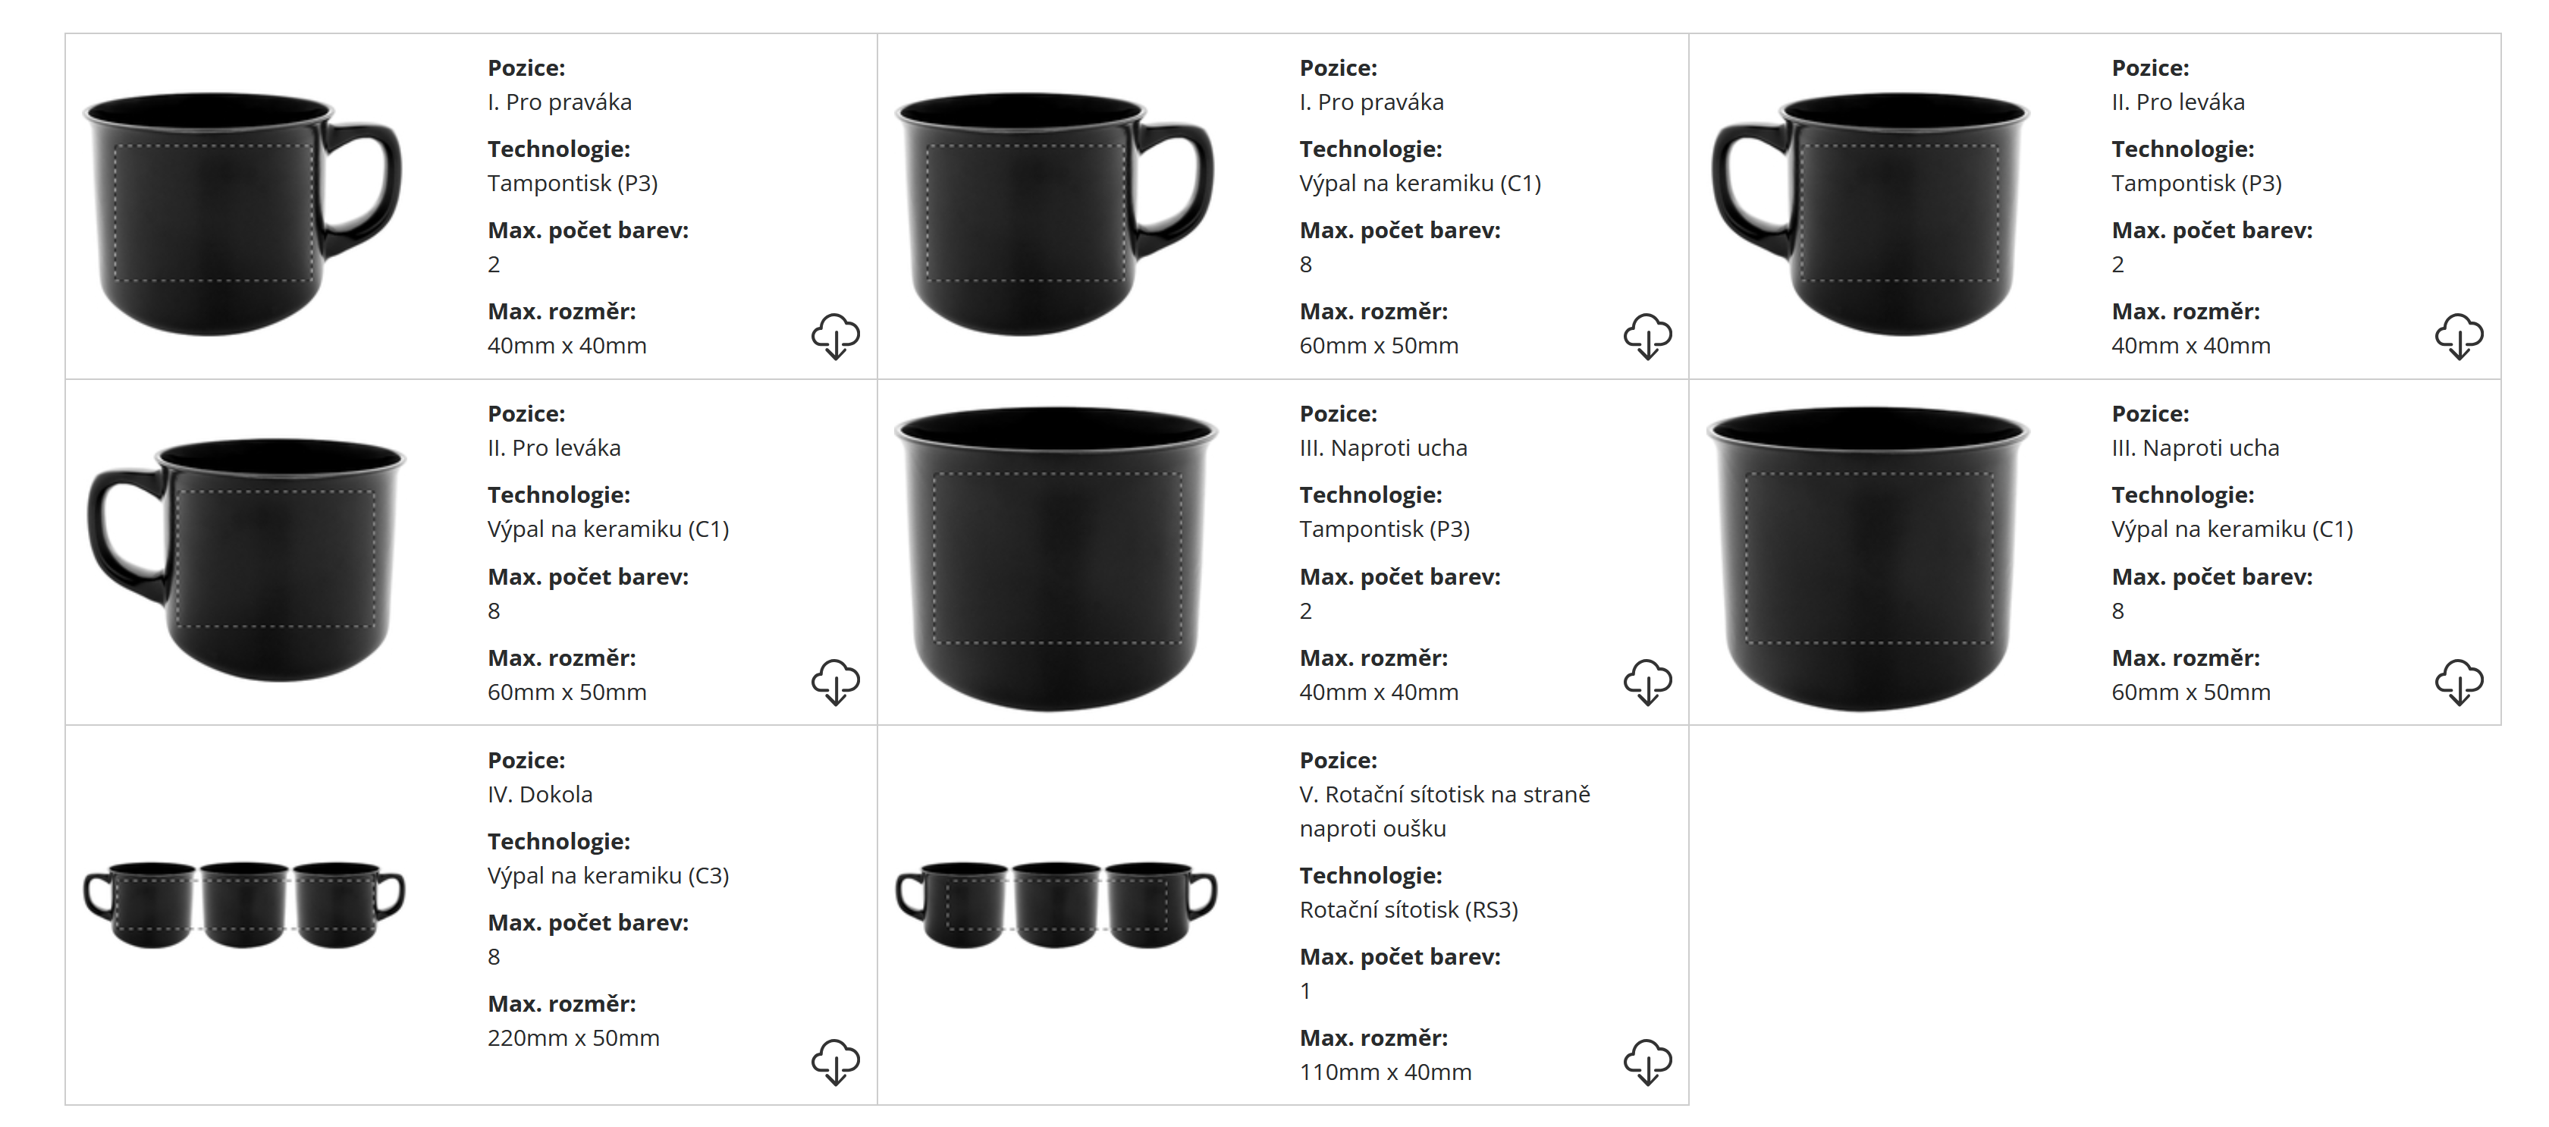Download template for Naproti ucha Tampontisk (P3)
2549x1127 pixels.
1647,682
